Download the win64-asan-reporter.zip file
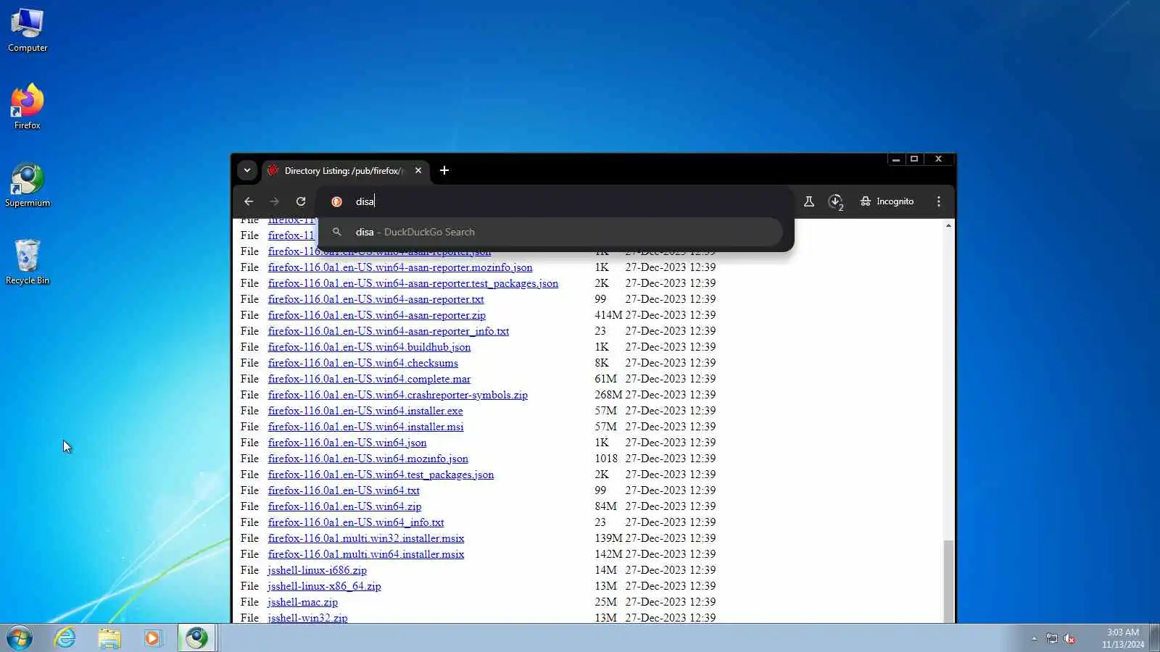The width and height of the screenshot is (1160, 652). pos(377,315)
